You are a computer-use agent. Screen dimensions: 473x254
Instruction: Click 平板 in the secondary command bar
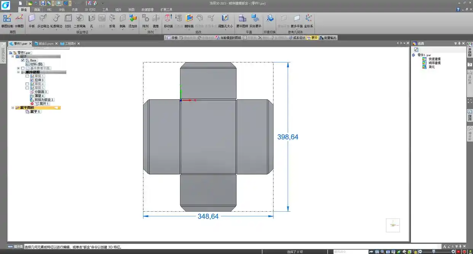point(172,38)
